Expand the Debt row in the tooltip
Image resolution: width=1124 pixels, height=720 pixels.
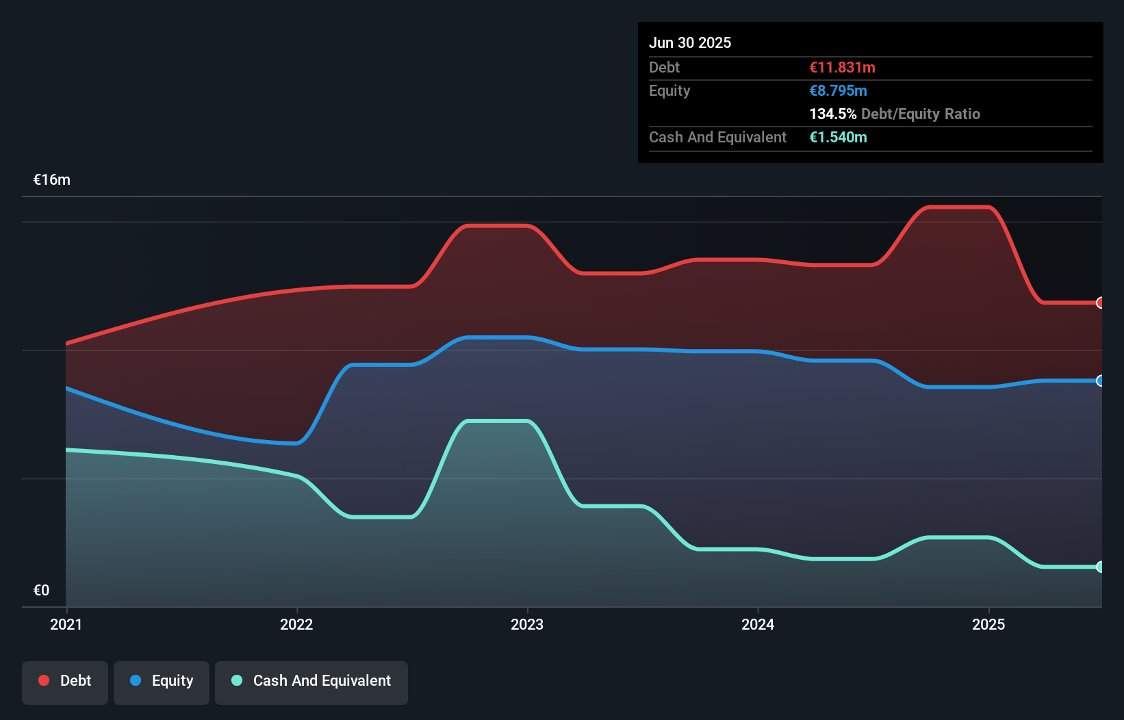pos(664,67)
